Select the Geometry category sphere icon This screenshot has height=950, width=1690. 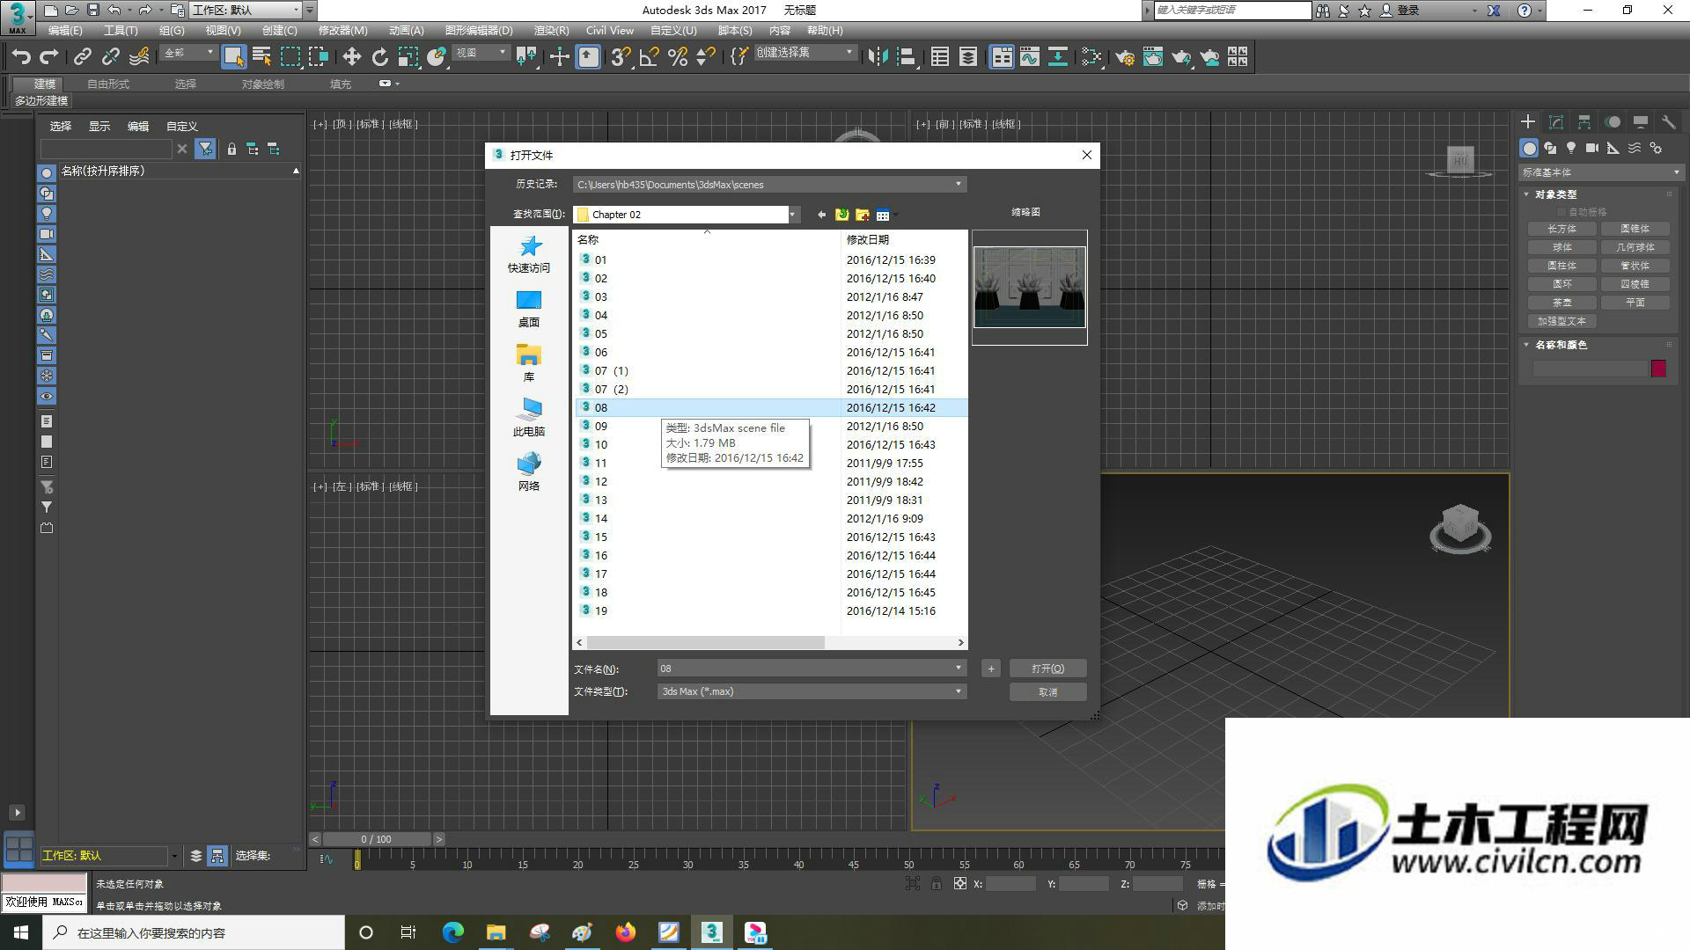point(1529,148)
